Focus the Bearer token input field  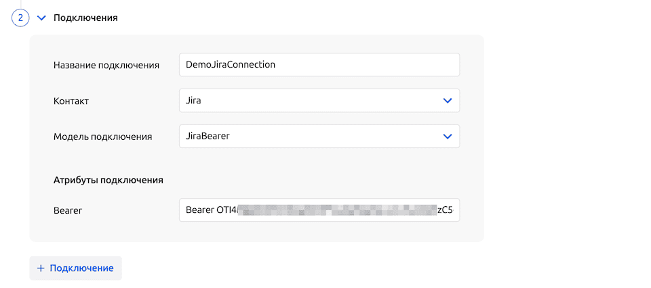[x=319, y=210]
